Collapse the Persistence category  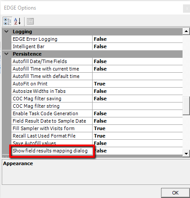[7, 54]
